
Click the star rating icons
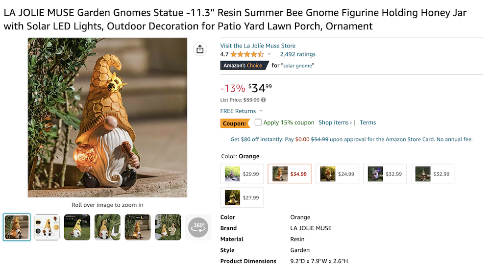tap(247, 54)
